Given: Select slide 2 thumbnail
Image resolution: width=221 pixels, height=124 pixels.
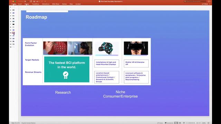Looking at the screenshot, I should [13, 10].
